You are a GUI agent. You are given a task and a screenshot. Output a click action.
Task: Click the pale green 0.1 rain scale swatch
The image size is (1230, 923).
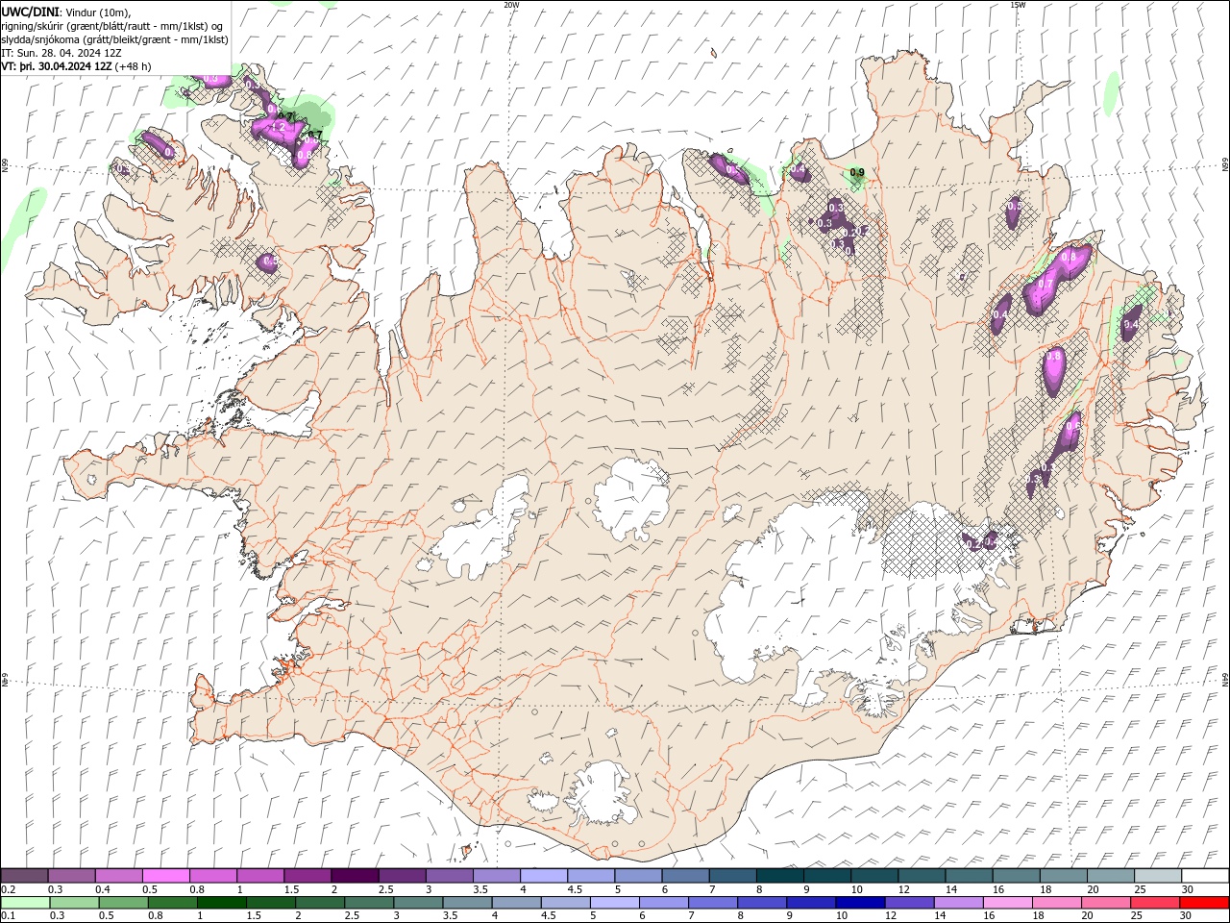26,903
